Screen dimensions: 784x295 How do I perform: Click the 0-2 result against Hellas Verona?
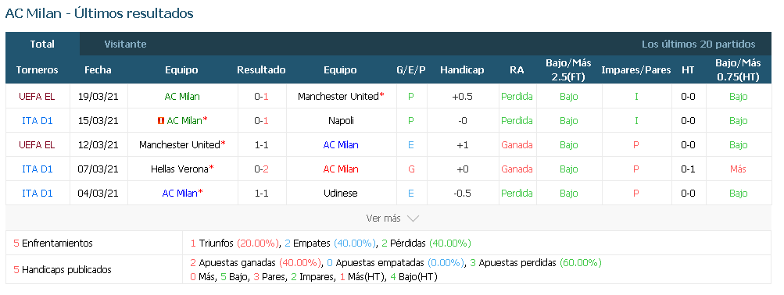262,169
